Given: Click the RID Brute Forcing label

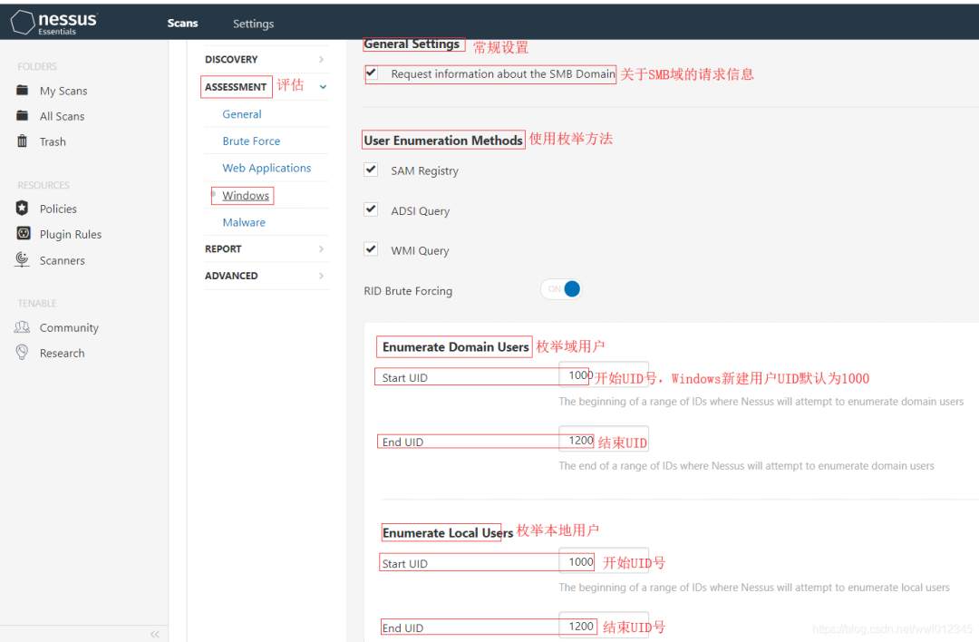Looking at the screenshot, I should (x=408, y=291).
